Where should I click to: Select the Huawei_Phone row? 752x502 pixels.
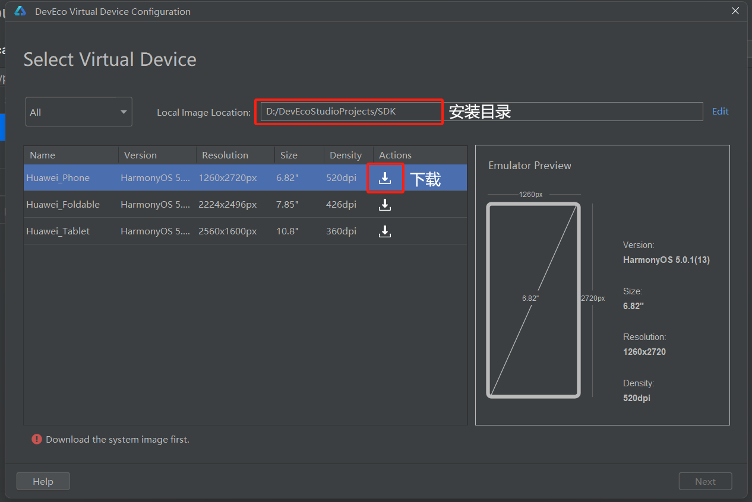pos(245,177)
